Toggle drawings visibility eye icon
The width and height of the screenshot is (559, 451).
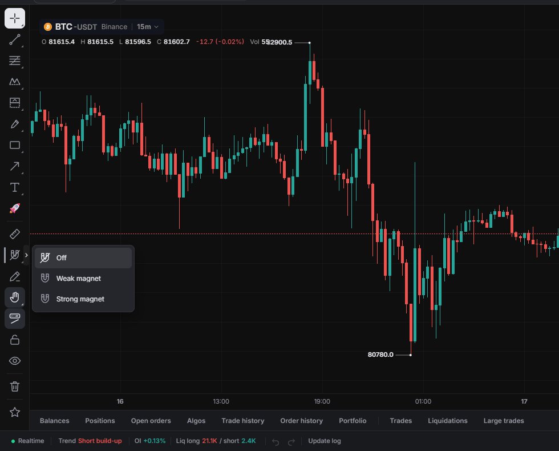pyautogui.click(x=15, y=361)
